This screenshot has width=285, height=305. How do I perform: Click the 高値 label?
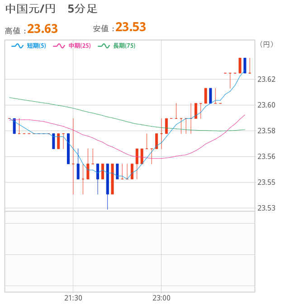pyautogui.click(x=13, y=31)
